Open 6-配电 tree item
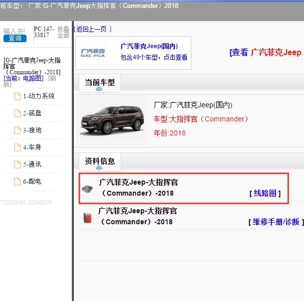This screenshot has width=304, height=301. pyautogui.click(x=32, y=182)
